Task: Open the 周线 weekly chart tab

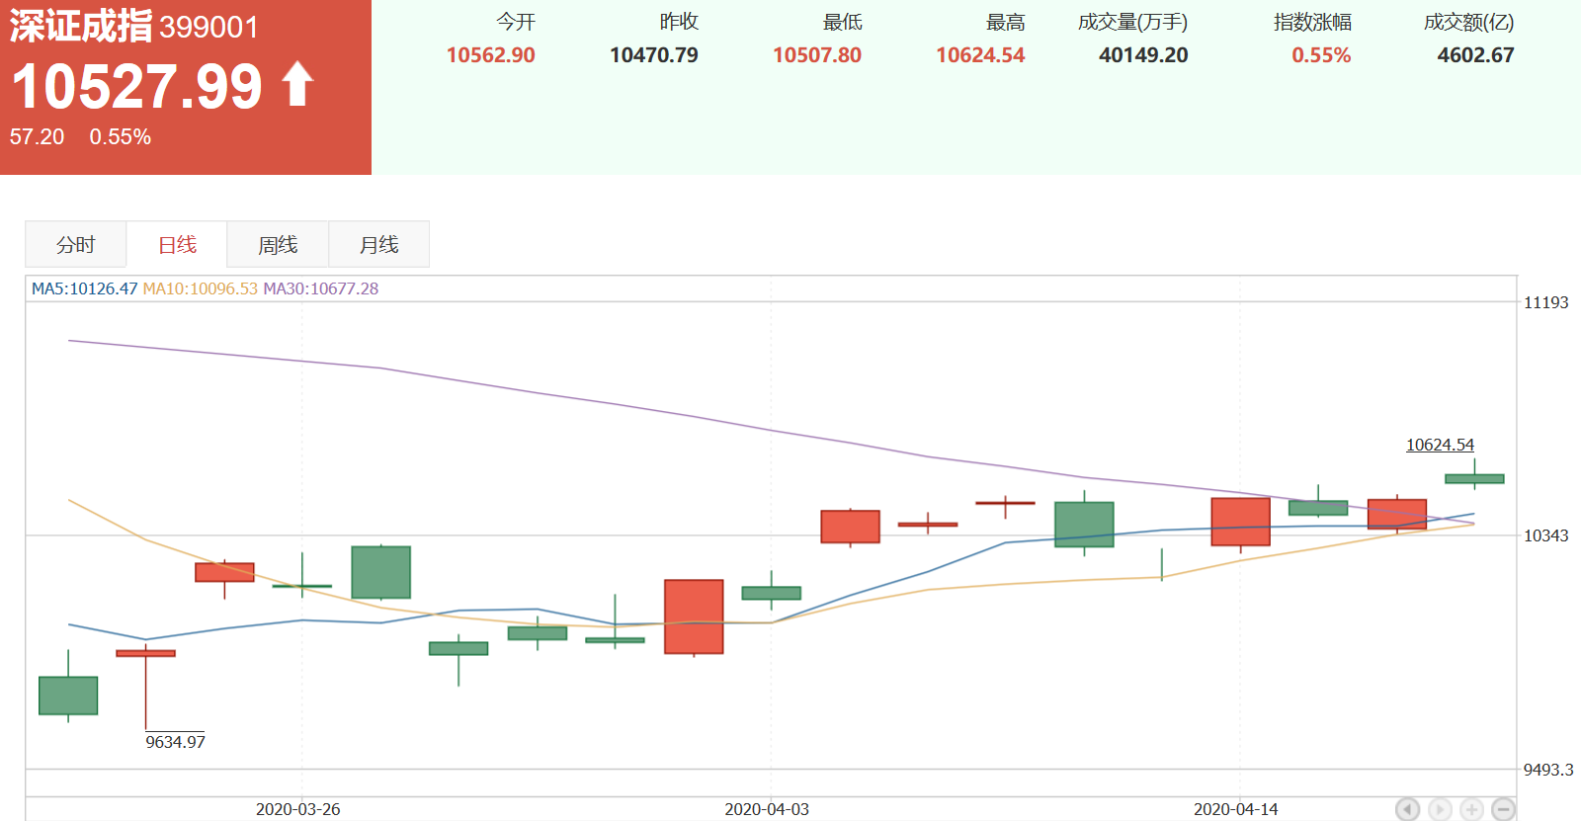Action: pos(278,245)
